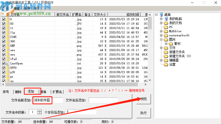Screen dimensions: 221x124
Task: Click the image icon beside file 11p
Action: [8, 32]
